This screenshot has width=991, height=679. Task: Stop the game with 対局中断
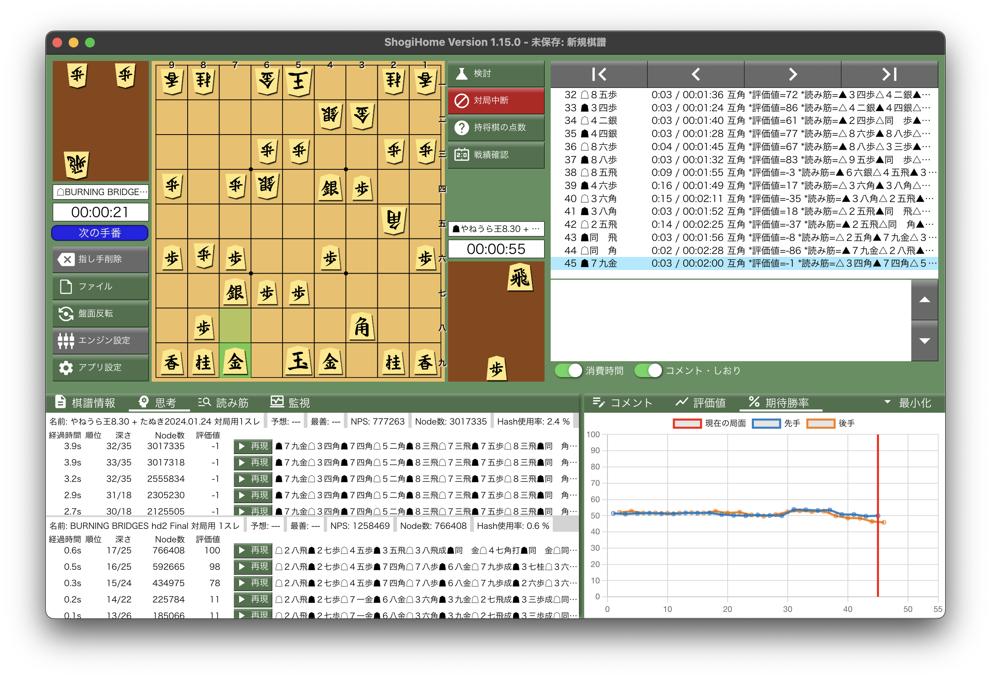coord(496,101)
